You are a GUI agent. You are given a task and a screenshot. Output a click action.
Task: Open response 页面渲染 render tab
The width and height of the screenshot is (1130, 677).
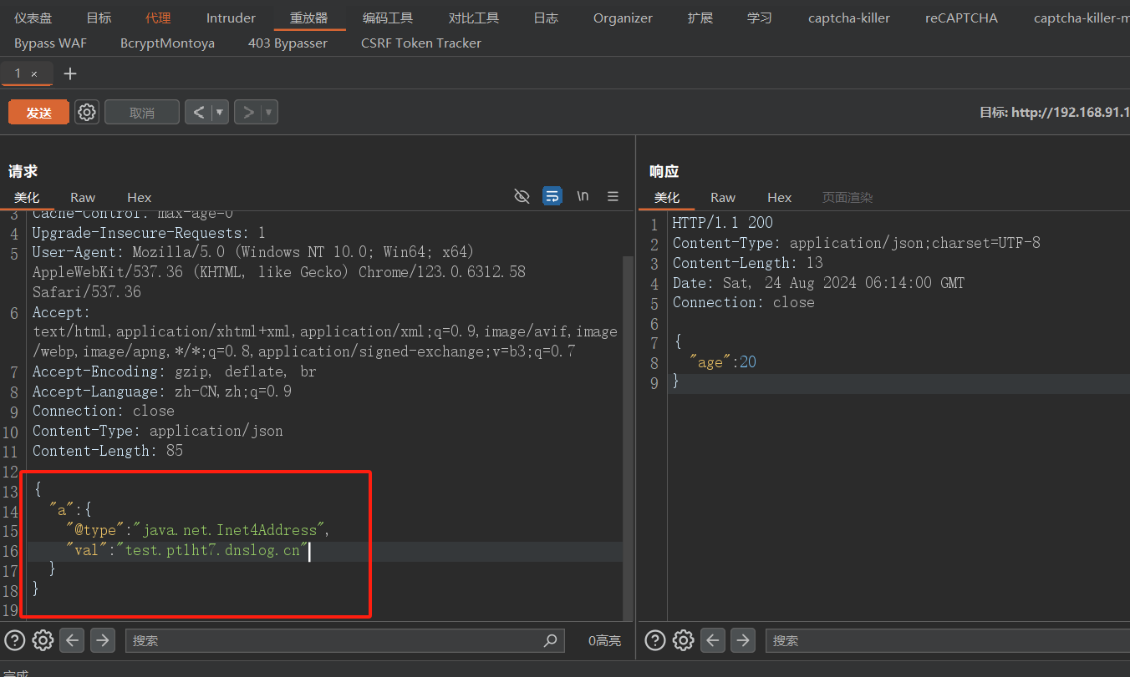pos(847,198)
